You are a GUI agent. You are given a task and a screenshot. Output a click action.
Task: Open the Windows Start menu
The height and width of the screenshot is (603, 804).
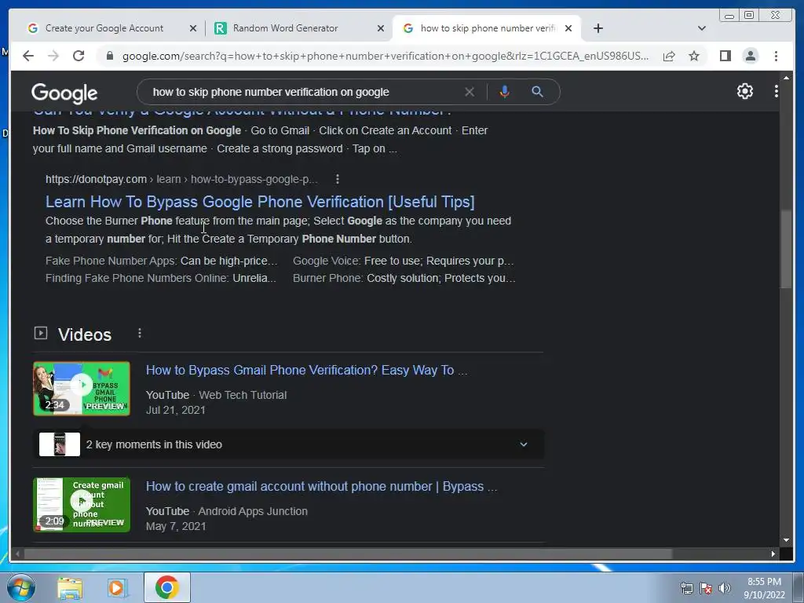tap(21, 587)
